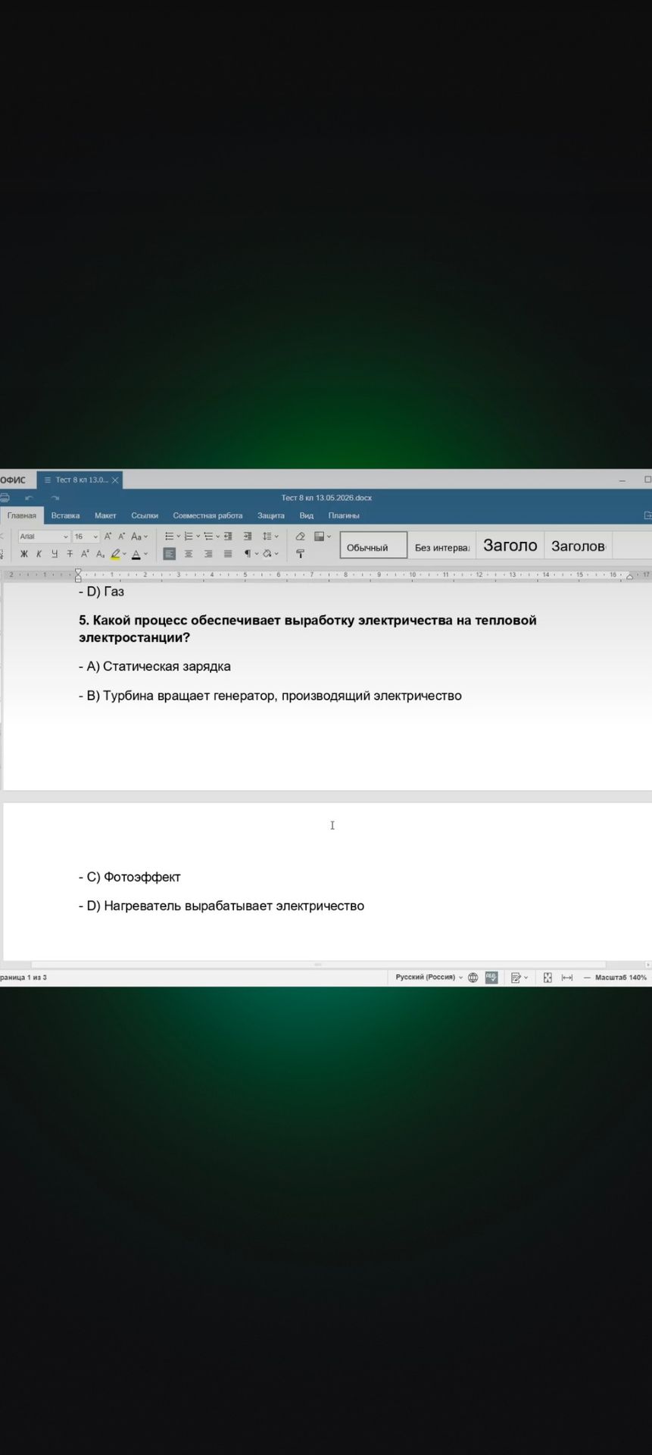This screenshot has width=652, height=1455.
Task: Apply the first Заголо heading style
Action: coord(510,546)
